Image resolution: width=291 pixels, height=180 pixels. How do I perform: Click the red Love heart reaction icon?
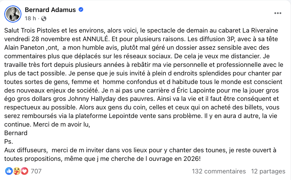[25, 171]
